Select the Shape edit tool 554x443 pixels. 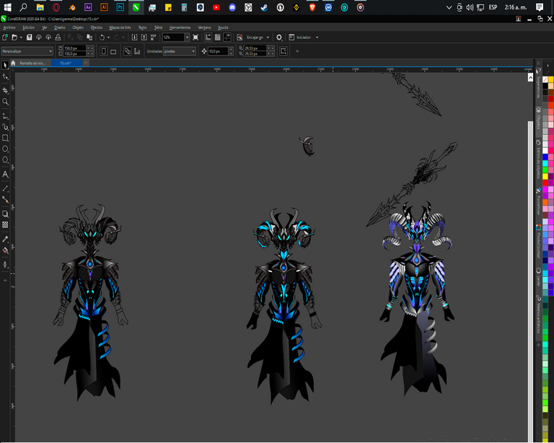point(5,77)
